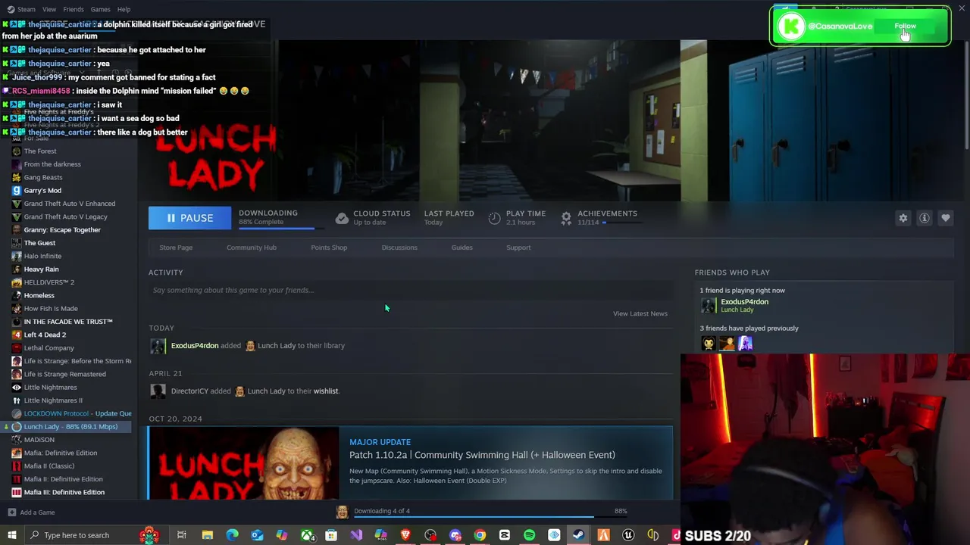The height and width of the screenshot is (545, 970).
Task: Open Spotify on taskbar
Action: (529, 535)
